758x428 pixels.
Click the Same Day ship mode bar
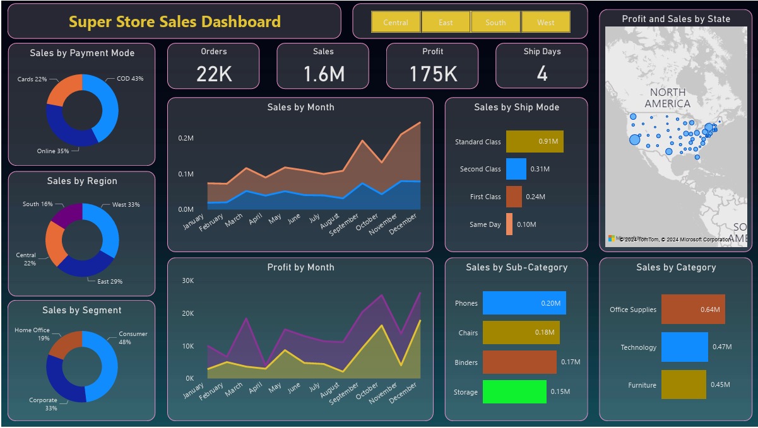coord(509,224)
